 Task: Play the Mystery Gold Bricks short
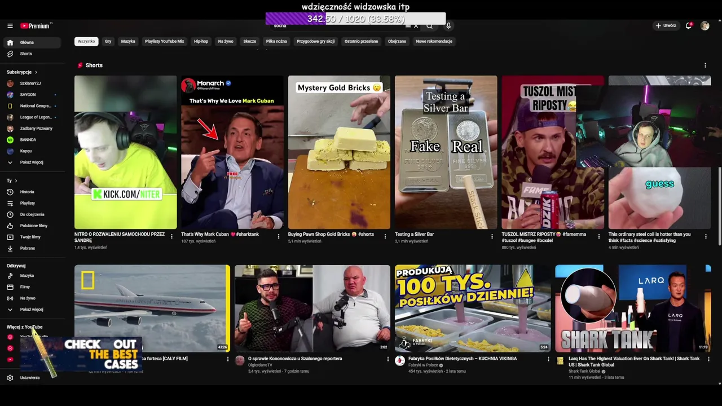coord(339,152)
